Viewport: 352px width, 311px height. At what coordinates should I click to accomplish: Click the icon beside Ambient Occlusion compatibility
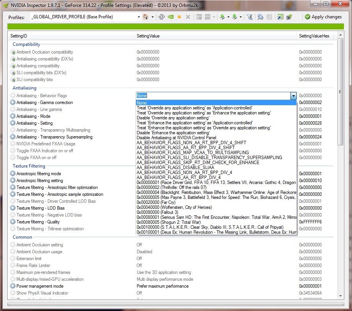13,52
